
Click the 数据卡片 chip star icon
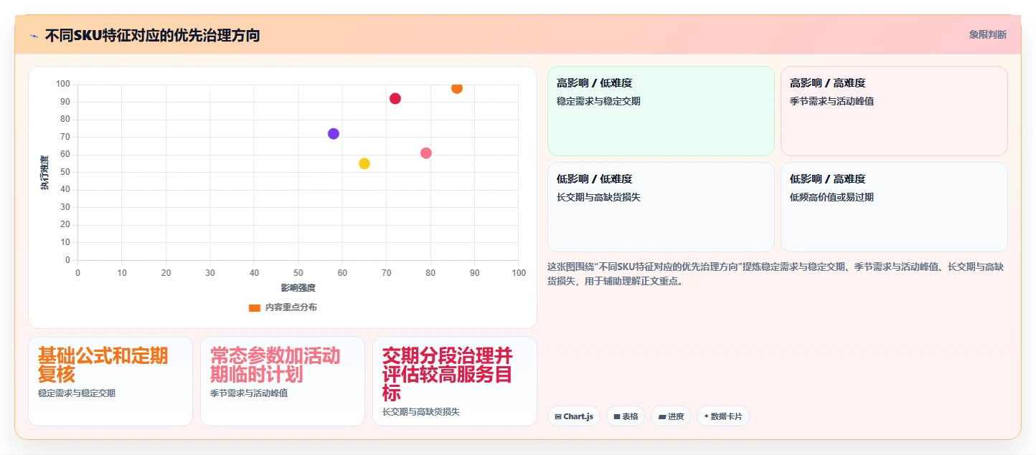(x=707, y=416)
